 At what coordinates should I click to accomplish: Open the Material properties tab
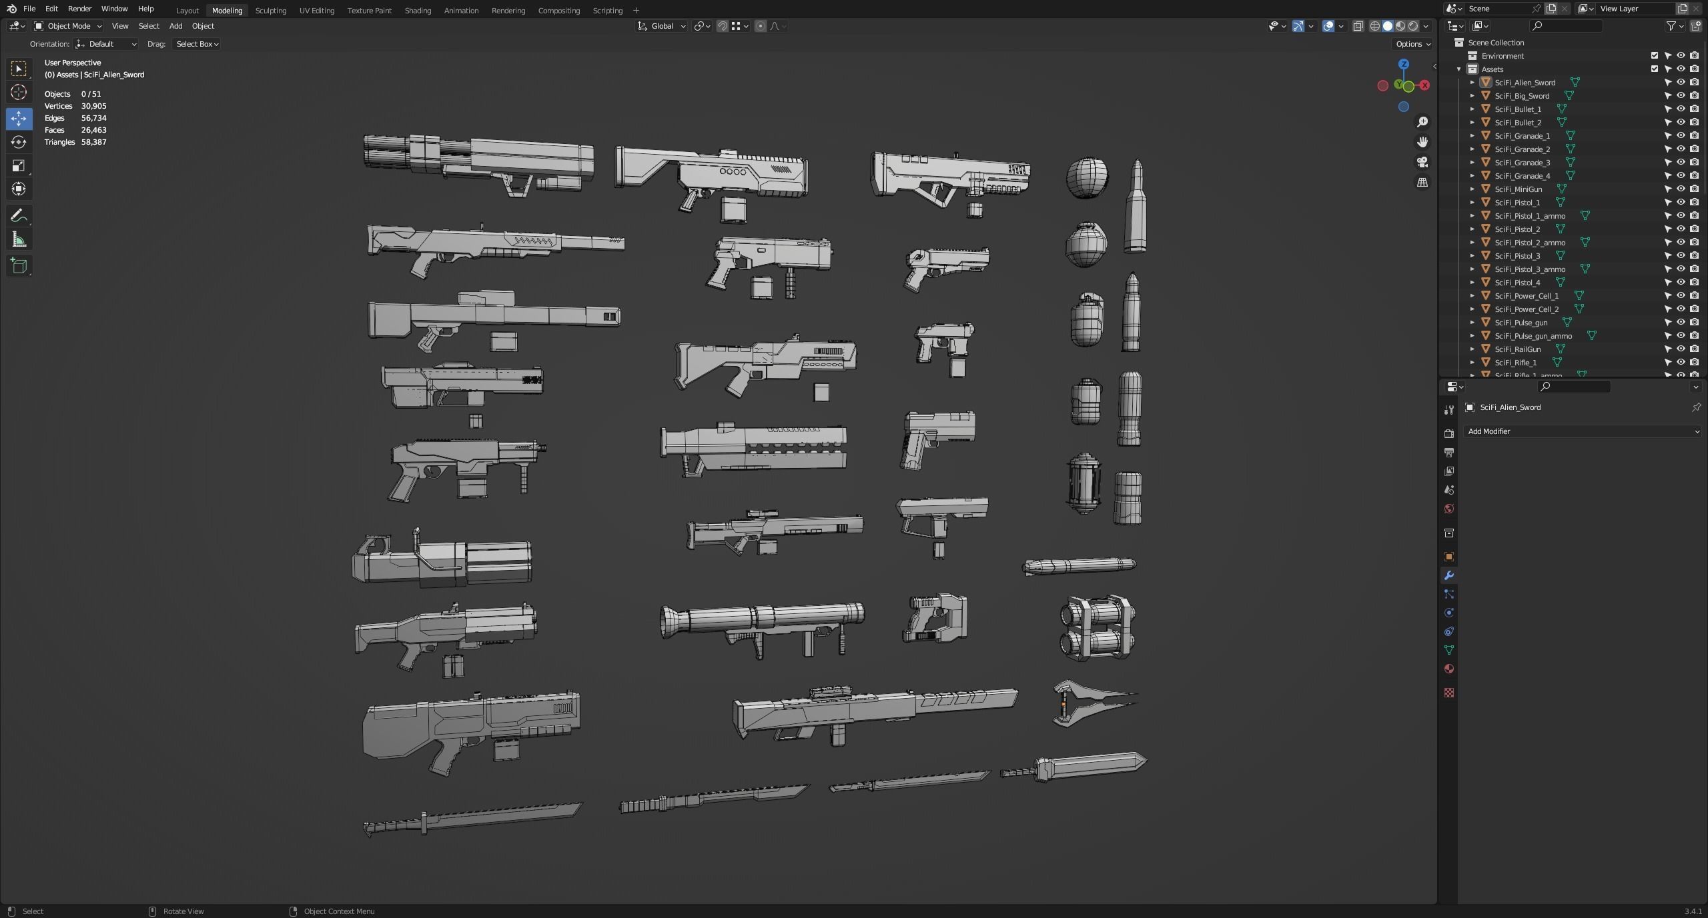[x=1448, y=669]
